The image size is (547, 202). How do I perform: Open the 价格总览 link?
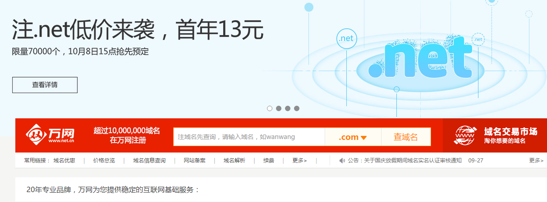104,161
